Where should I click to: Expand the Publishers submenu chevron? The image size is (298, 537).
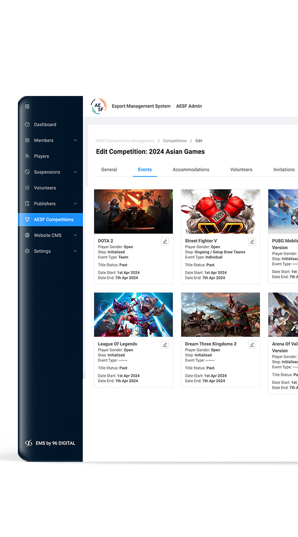click(x=75, y=203)
